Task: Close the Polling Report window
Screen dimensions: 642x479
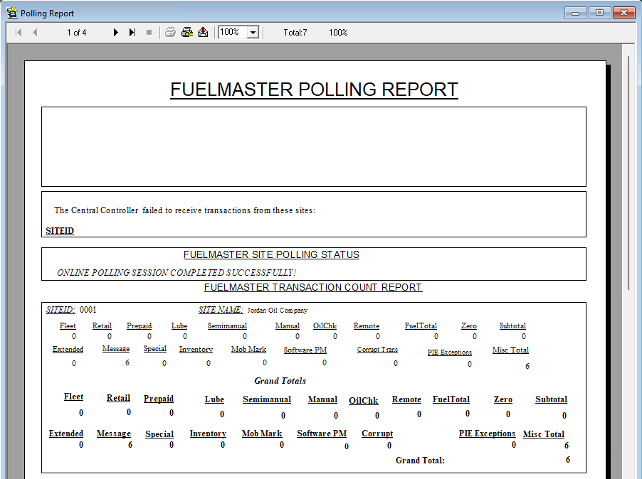Action: (623, 13)
